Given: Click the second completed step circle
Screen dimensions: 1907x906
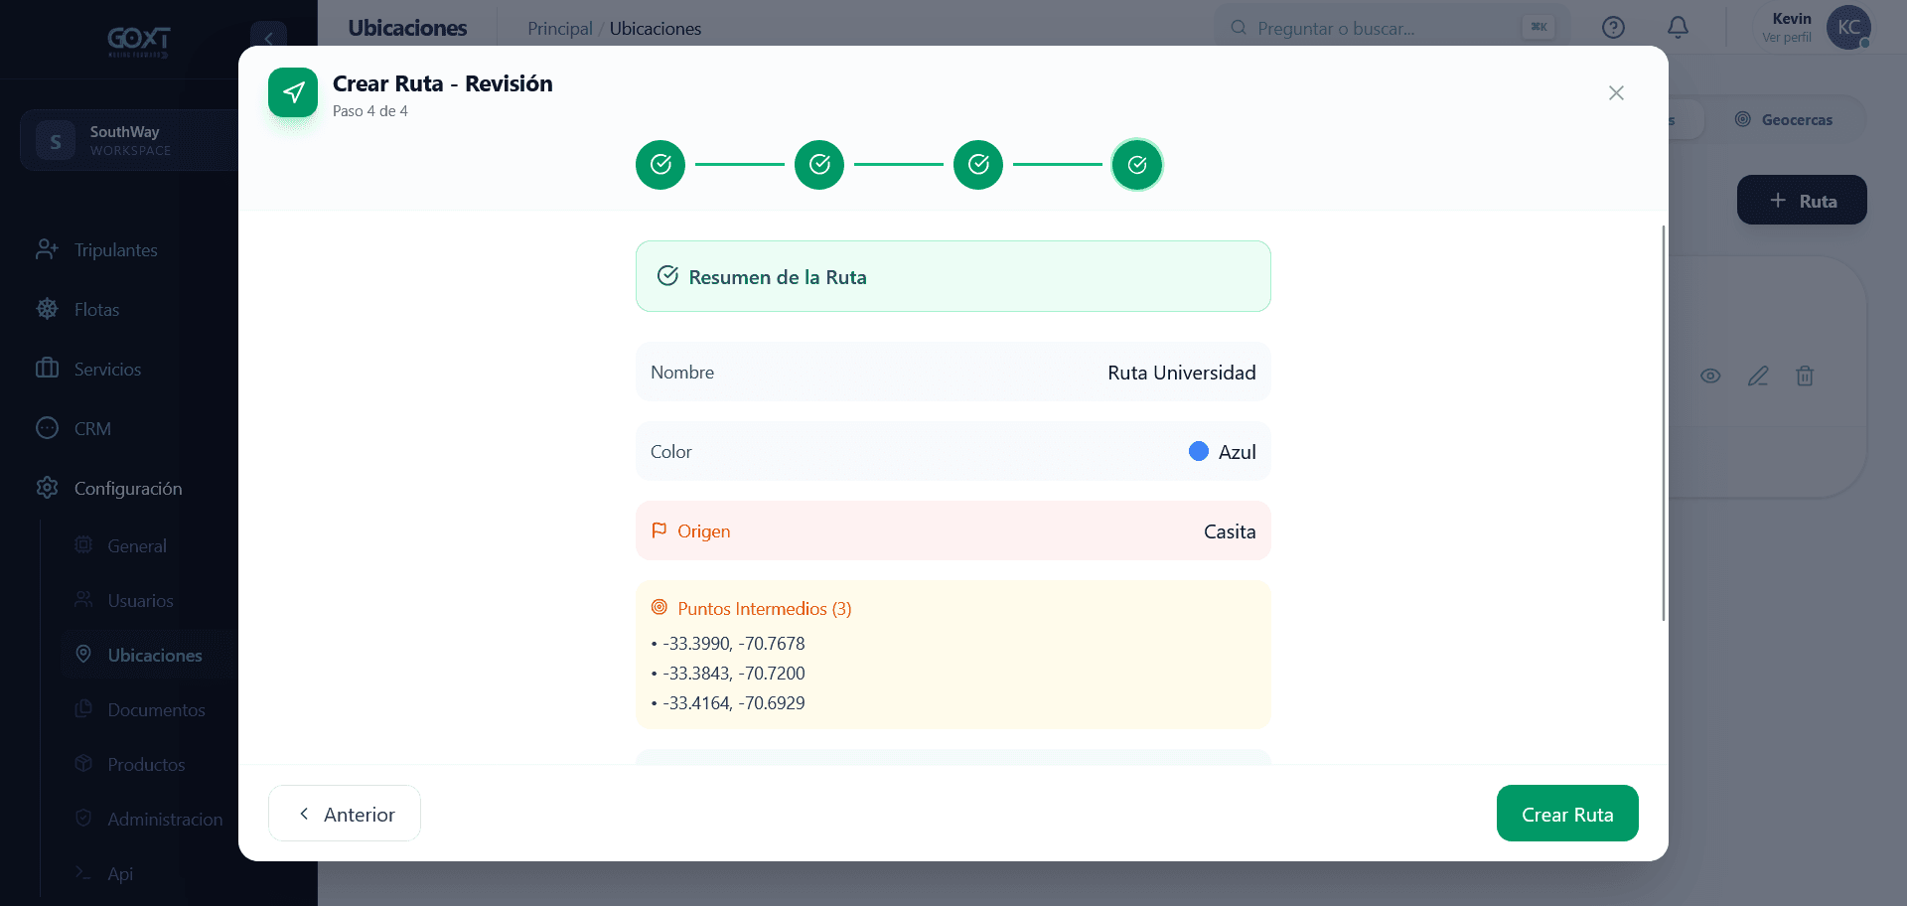Looking at the screenshot, I should coord(819,165).
